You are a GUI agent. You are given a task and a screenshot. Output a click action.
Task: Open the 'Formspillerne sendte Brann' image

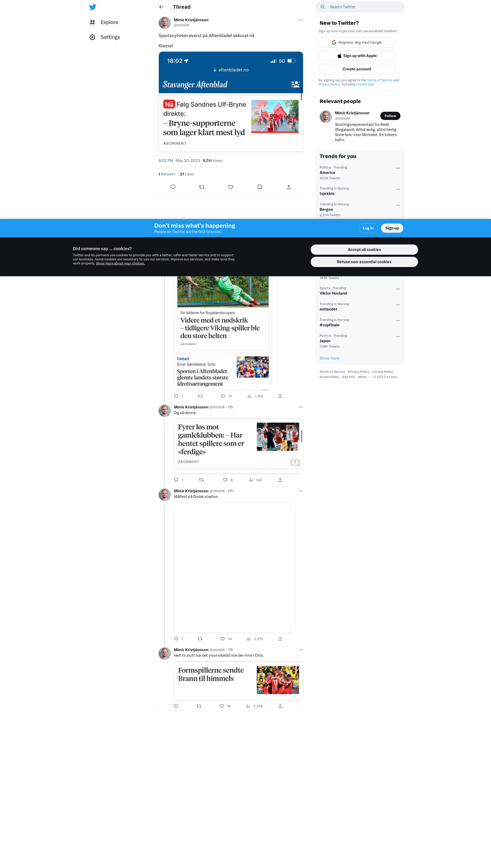pos(238,681)
